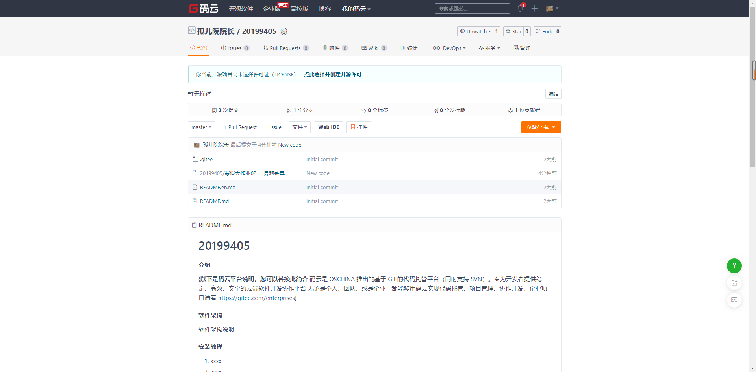756x372 pixels.
Task: Click the README.en.md file icon
Action: (x=195, y=187)
